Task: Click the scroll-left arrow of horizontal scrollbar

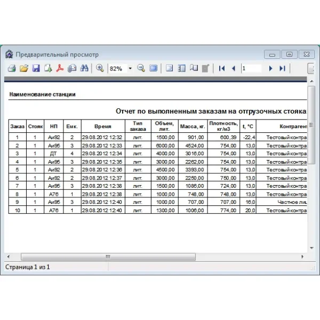Action: 9,257
